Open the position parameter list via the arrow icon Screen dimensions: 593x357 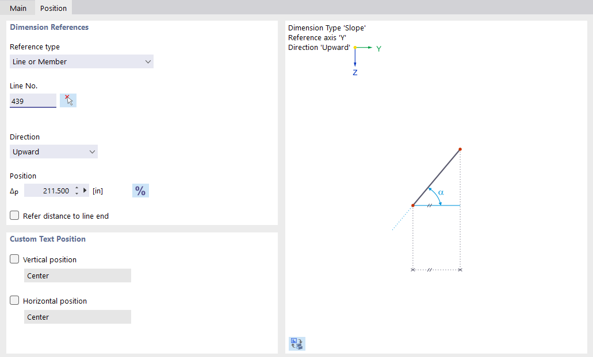pos(84,190)
